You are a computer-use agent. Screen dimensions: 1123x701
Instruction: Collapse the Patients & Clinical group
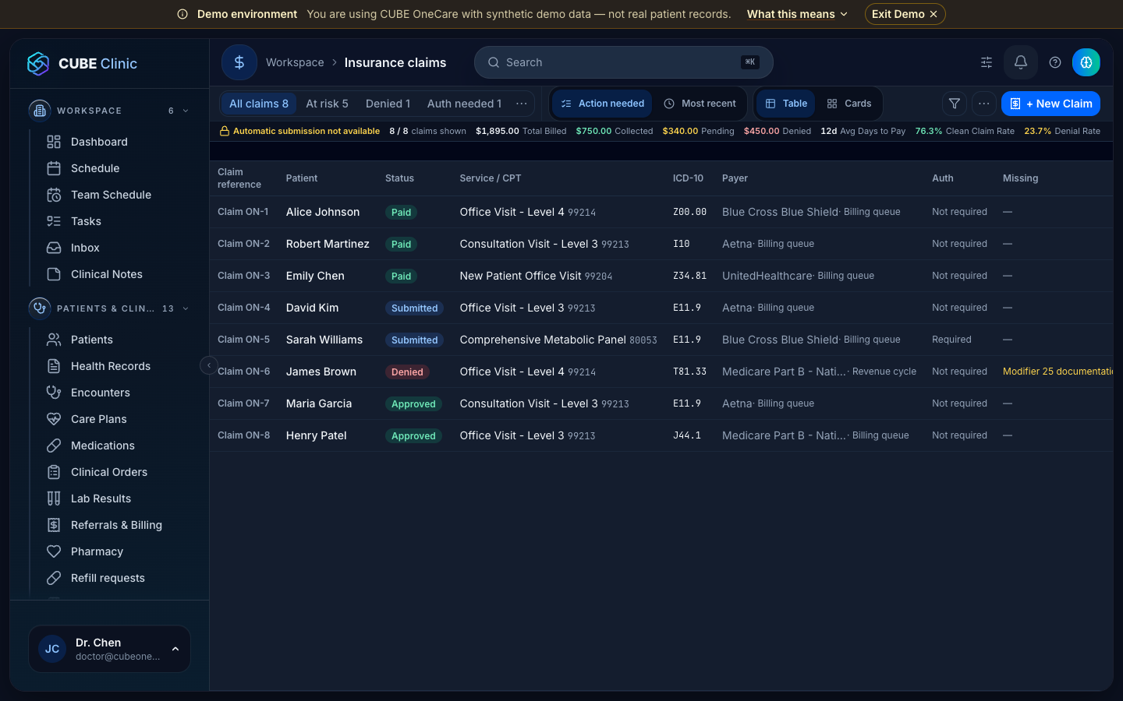186,308
